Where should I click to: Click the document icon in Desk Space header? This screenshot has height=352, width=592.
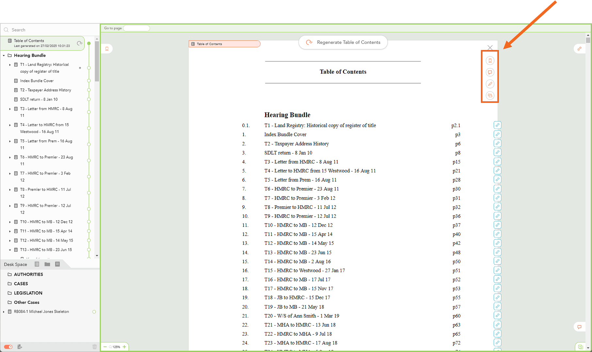[57, 264]
